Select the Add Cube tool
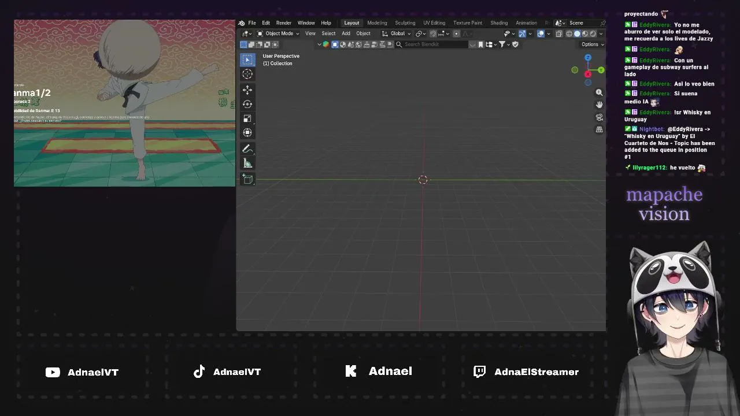This screenshot has height=416, width=740. pos(247,179)
